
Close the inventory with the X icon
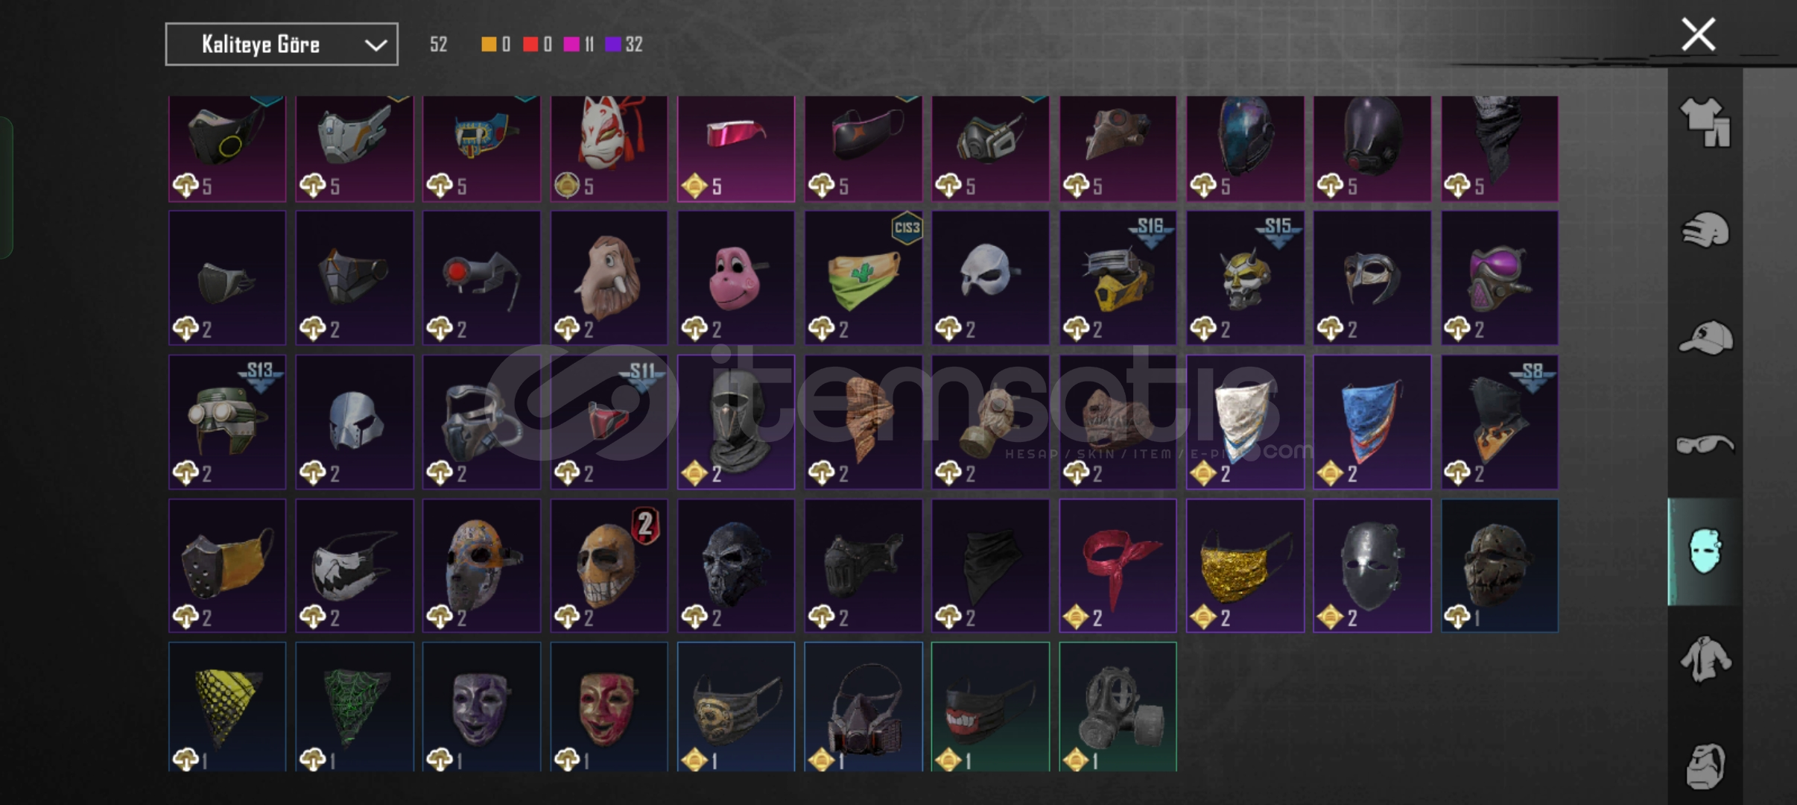1698,34
